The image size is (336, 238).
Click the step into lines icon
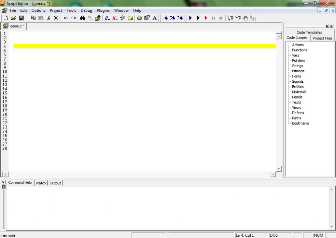pyautogui.click(x=230, y=18)
